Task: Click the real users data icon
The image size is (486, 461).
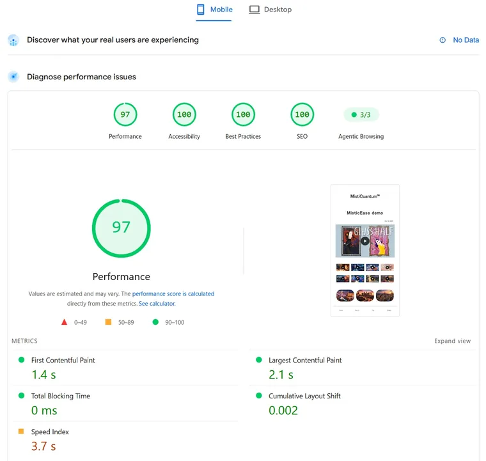Action: 13,40
